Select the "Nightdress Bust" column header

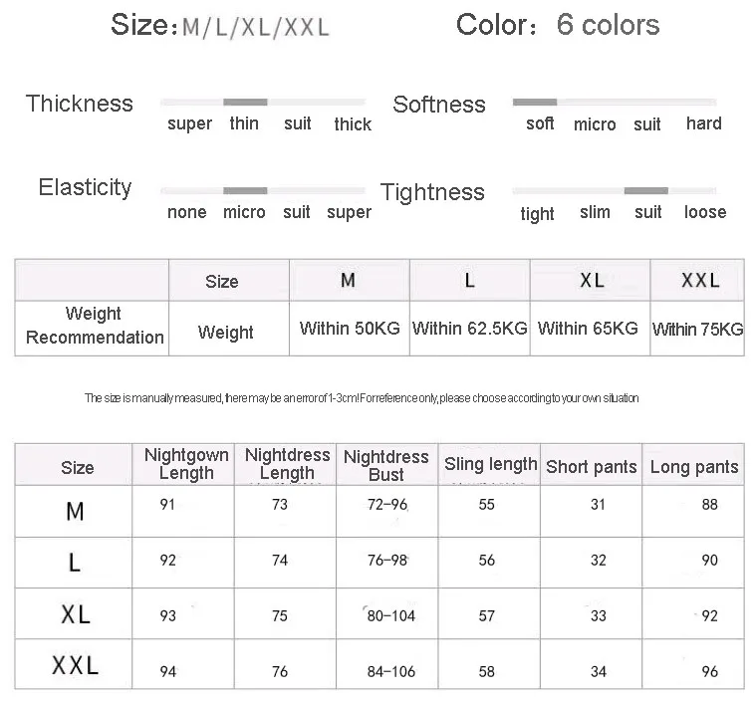pyautogui.click(x=386, y=465)
